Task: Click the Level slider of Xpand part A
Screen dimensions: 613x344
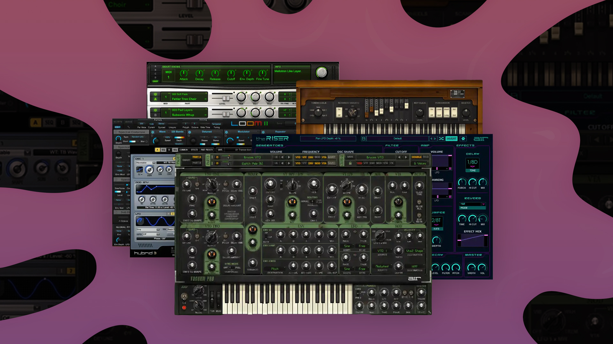Action: [x=225, y=98]
